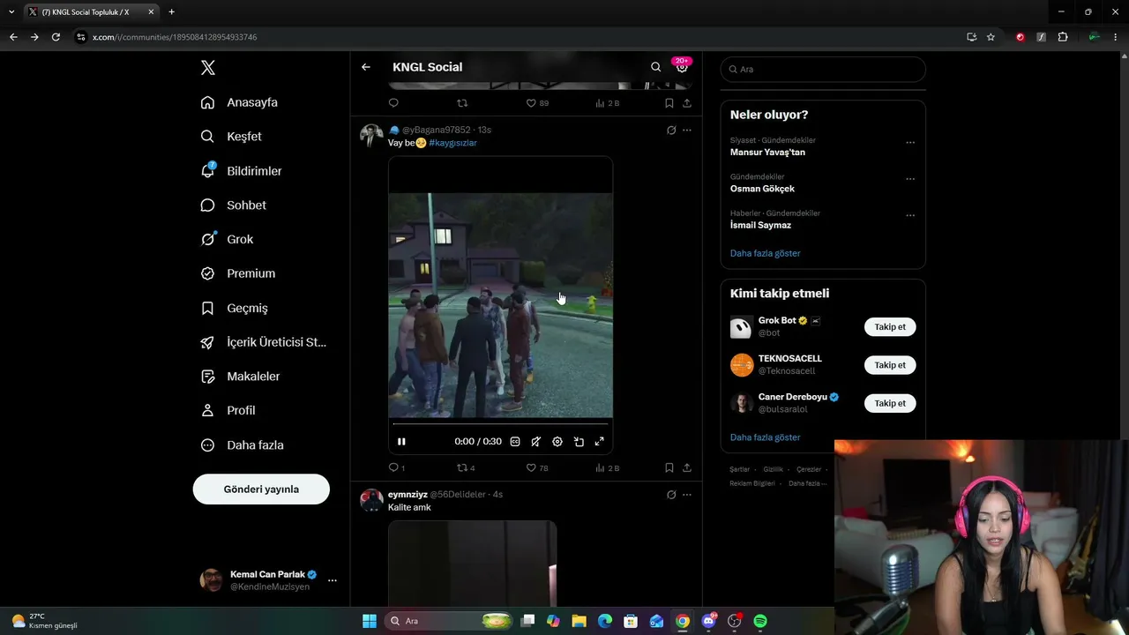Image resolution: width=1129 pixels, height=635 pixels.
Task: Repost the top post
Action: [462, 103]
